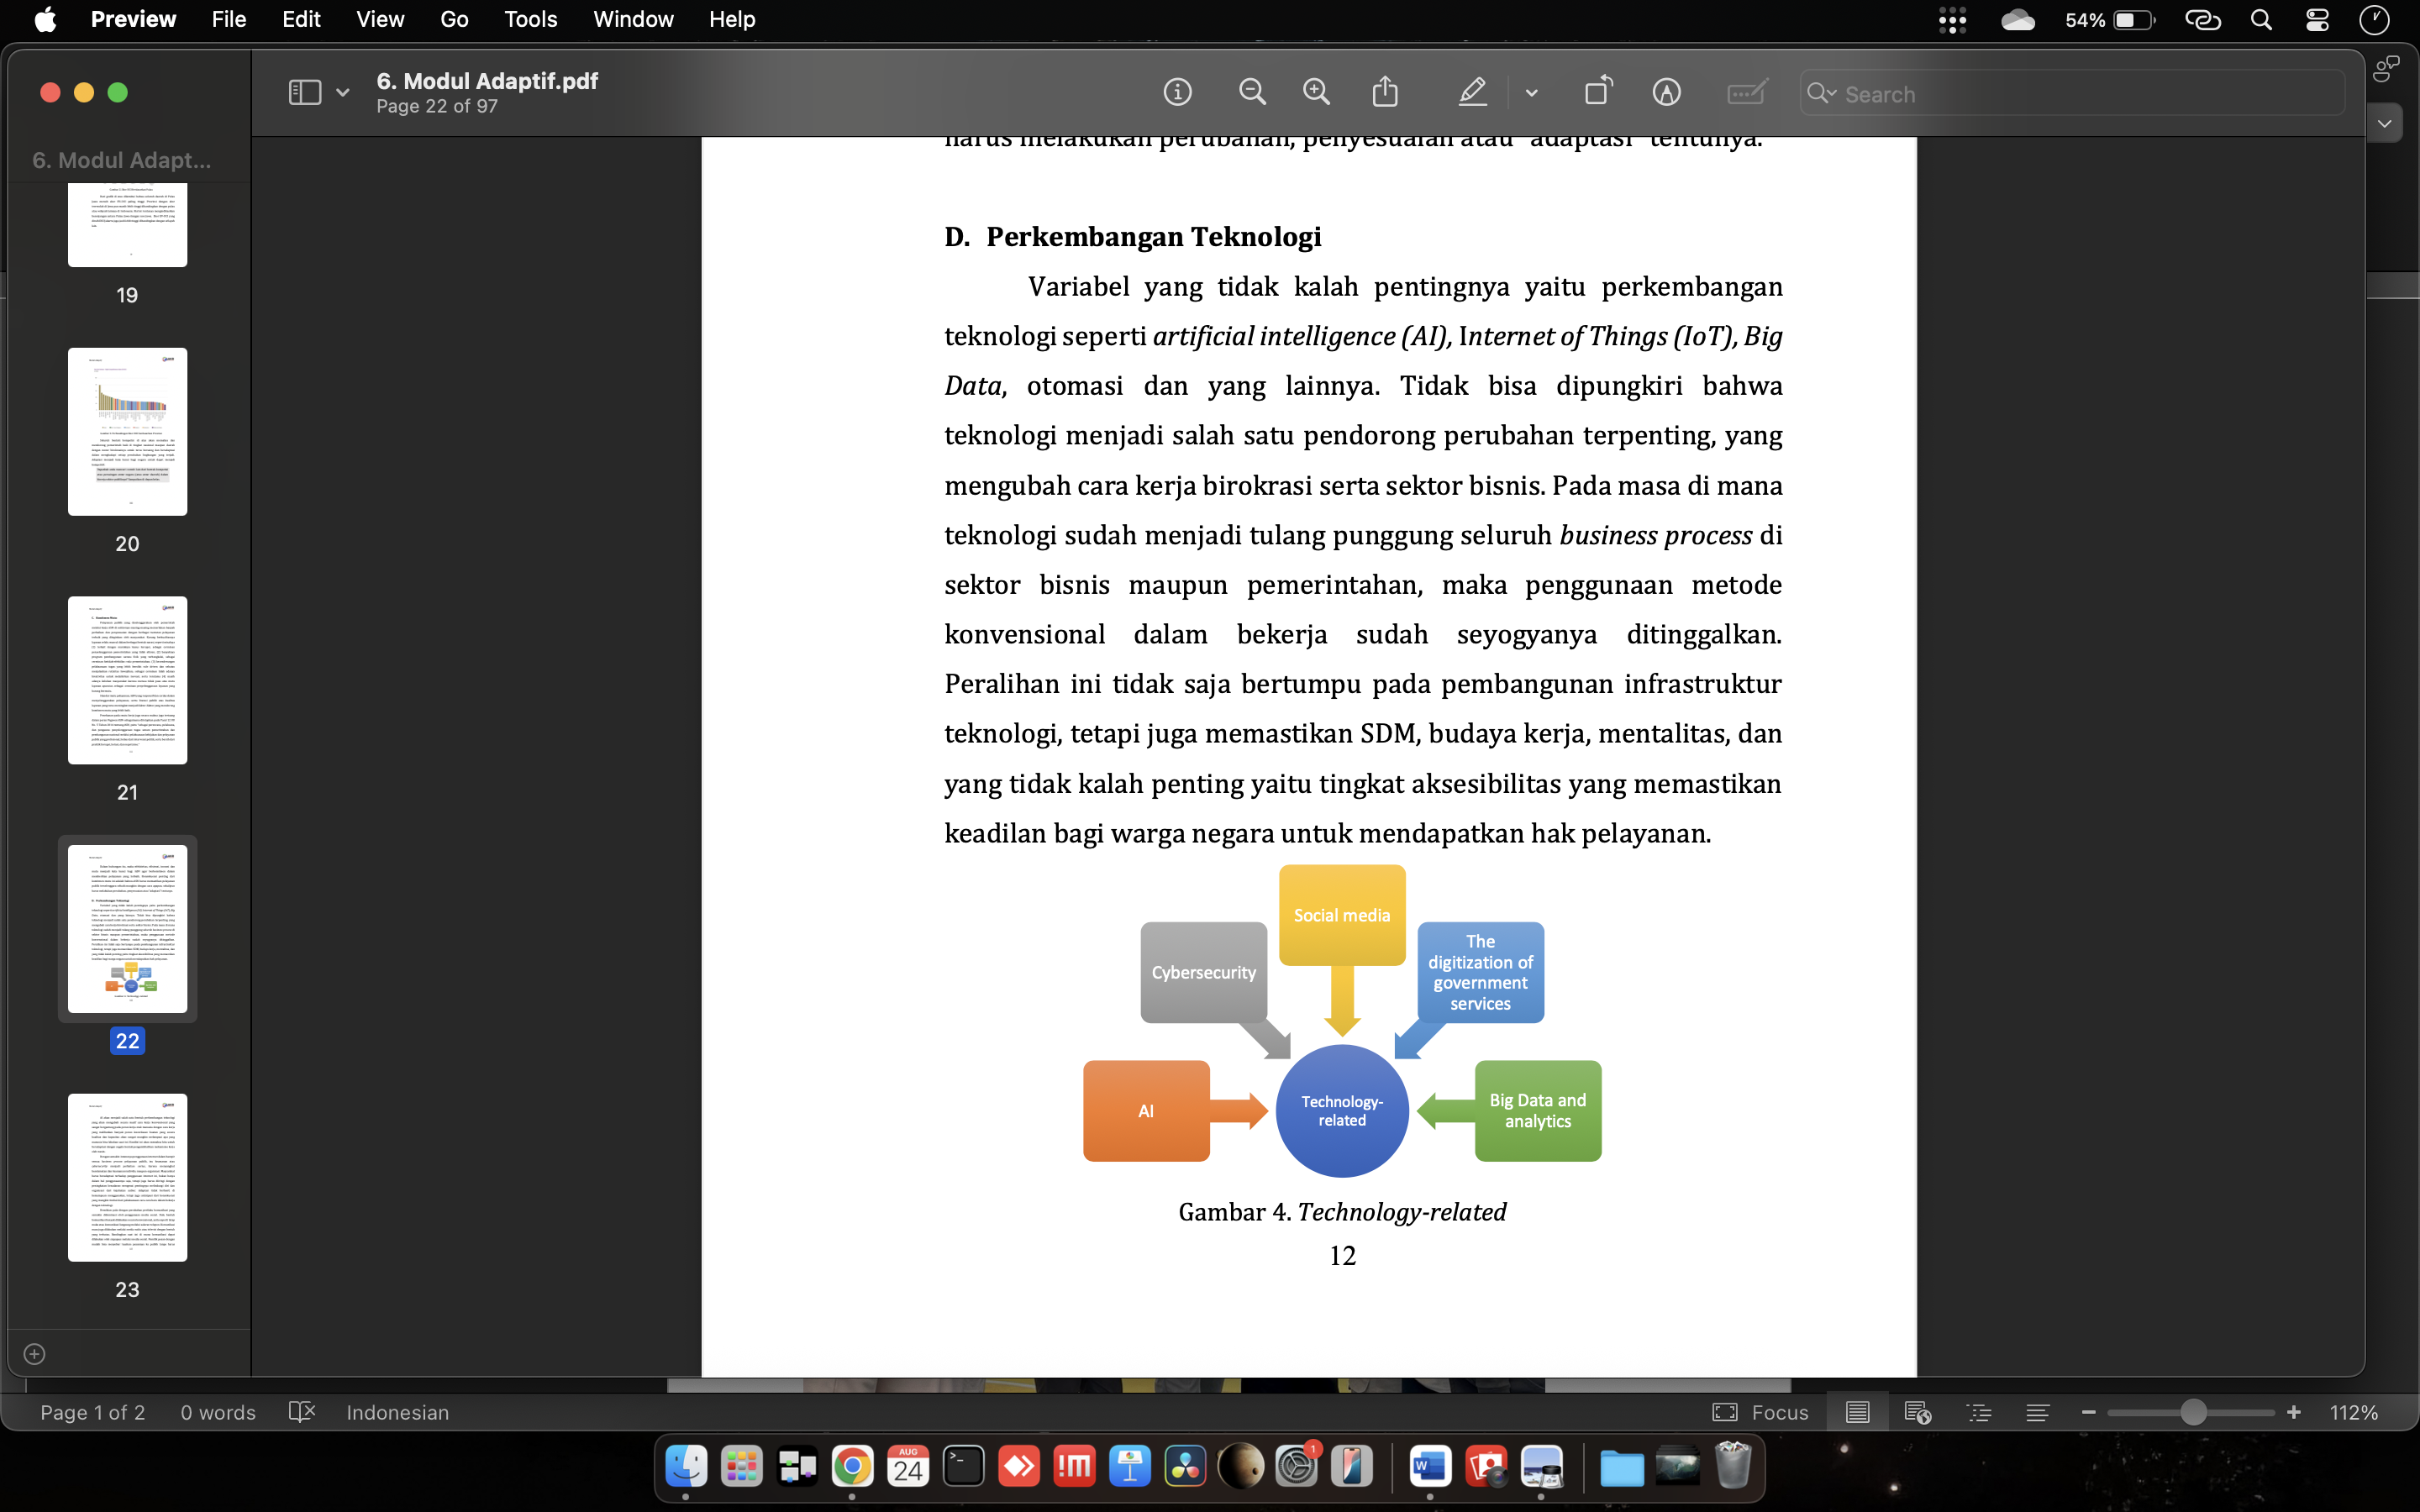Image resolution: width=2420 pixels, height=1512 pixels.
Task: Click the Inspector info icon
Action: point(1177,93)
